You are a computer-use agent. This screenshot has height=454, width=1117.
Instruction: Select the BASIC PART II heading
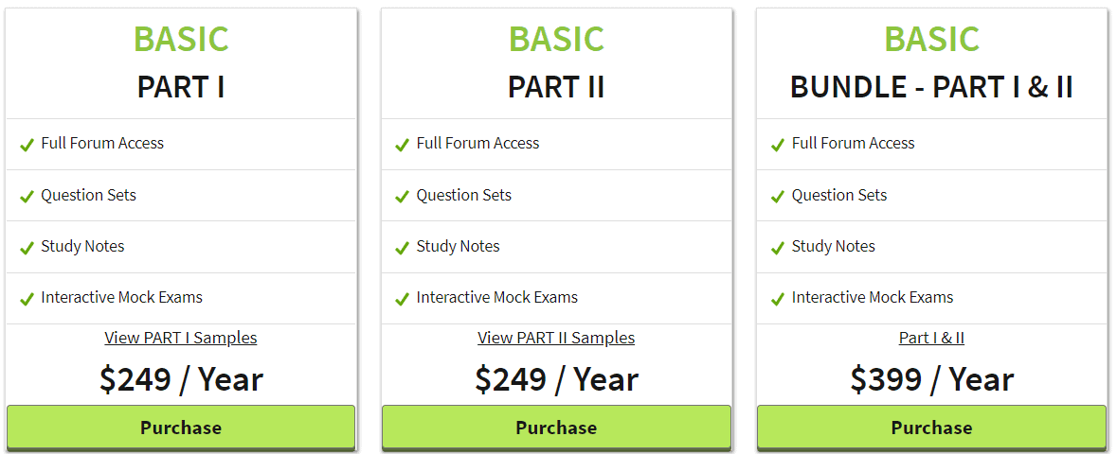coord(556,62)
